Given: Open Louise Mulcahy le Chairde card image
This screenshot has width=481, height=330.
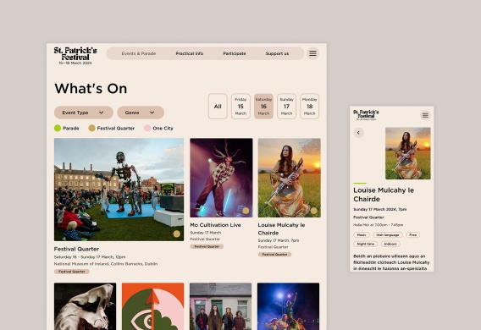Looking at the screenshot, I should tap(290, 178).
